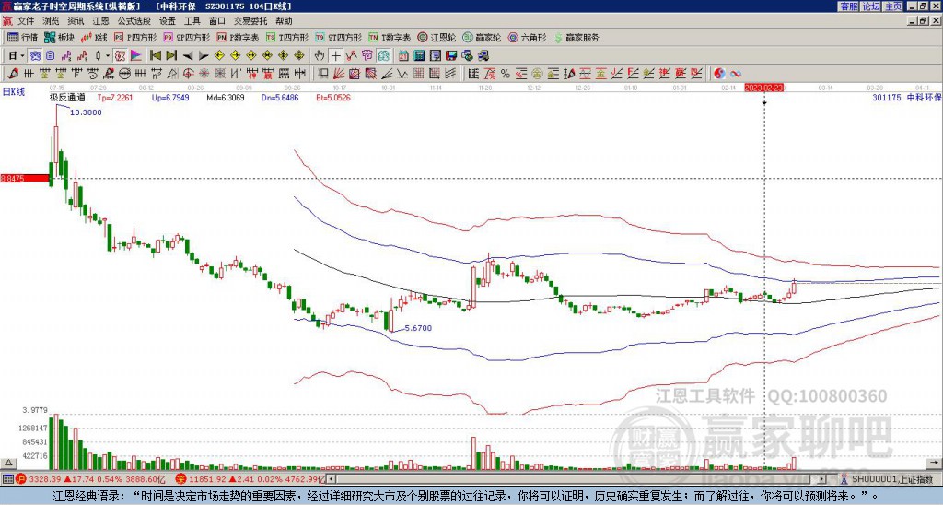Click the 客服 button

pyautogui.click(x=848, y=6)
